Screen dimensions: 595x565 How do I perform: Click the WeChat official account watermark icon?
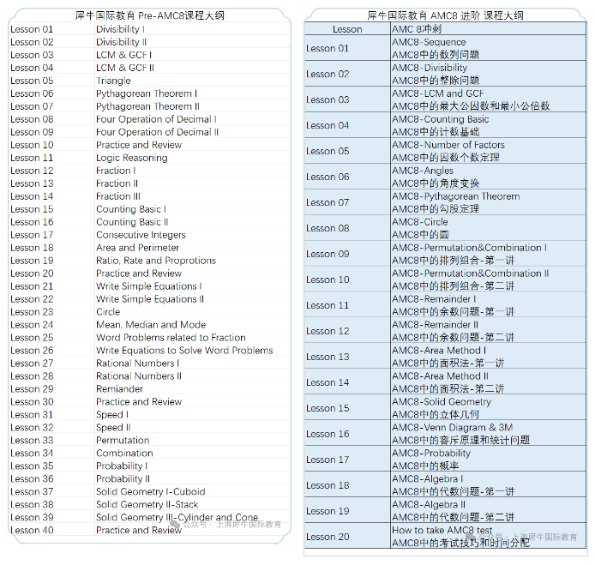tap(176, 525)
